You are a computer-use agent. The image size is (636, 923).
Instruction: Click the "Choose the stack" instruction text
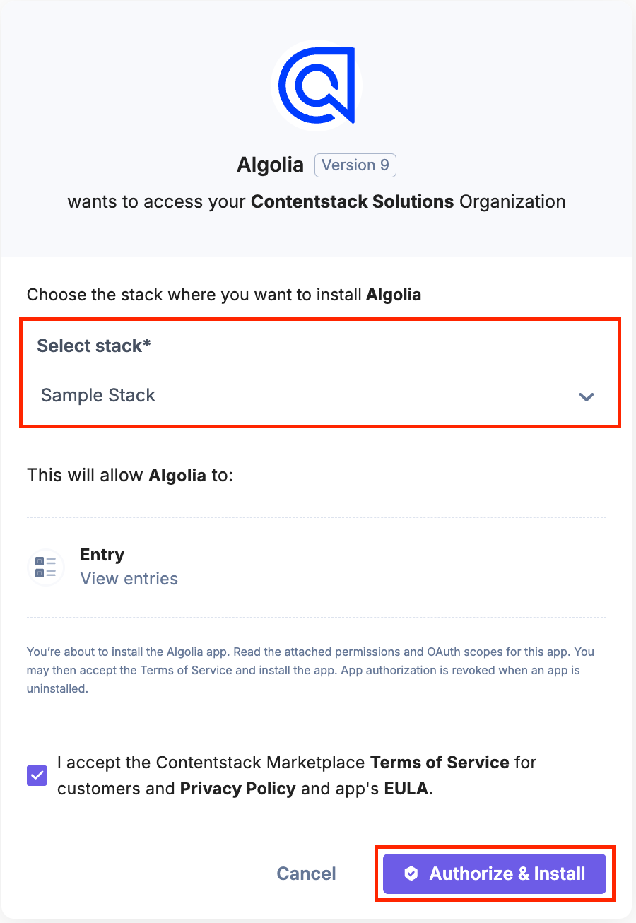tap(223, 294)
